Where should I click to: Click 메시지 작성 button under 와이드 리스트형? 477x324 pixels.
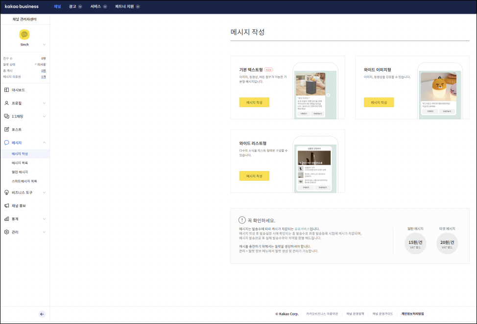click(254, 176)
